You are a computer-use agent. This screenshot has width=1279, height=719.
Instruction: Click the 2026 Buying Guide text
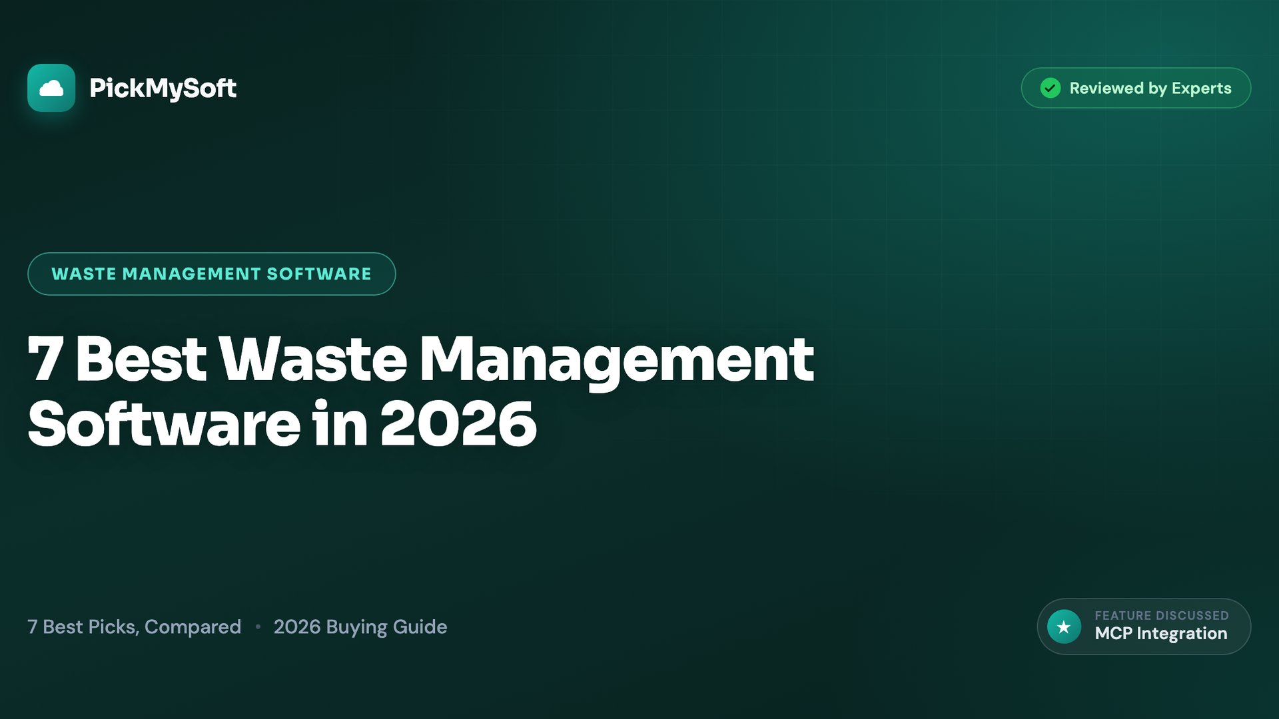[360, 627]
